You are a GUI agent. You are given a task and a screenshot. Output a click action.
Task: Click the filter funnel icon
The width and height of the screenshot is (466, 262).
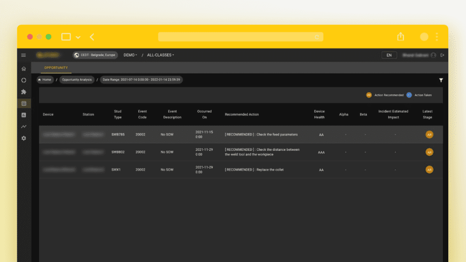[441, 80]
